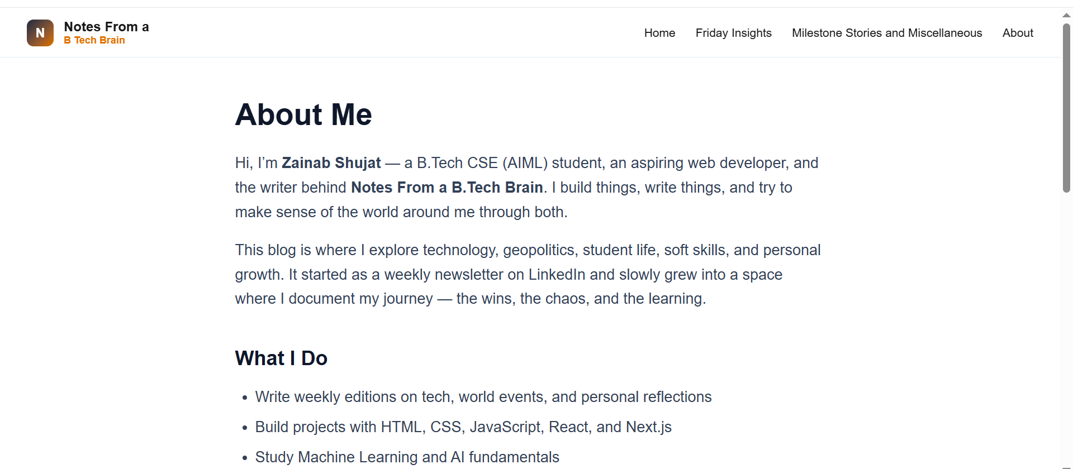This screenshot has height=469, width=1073.
Task: Click the About Me heading
Action: [303, 114]
